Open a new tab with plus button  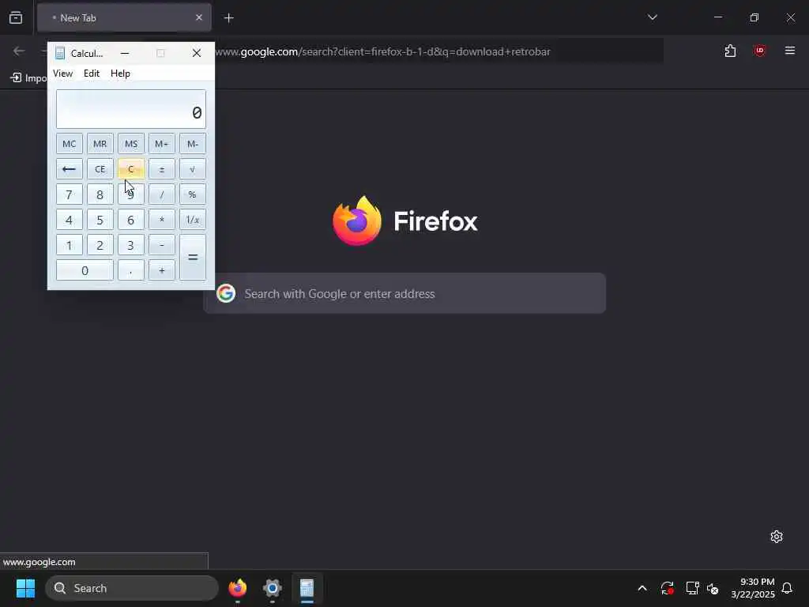tap(228, 18)
